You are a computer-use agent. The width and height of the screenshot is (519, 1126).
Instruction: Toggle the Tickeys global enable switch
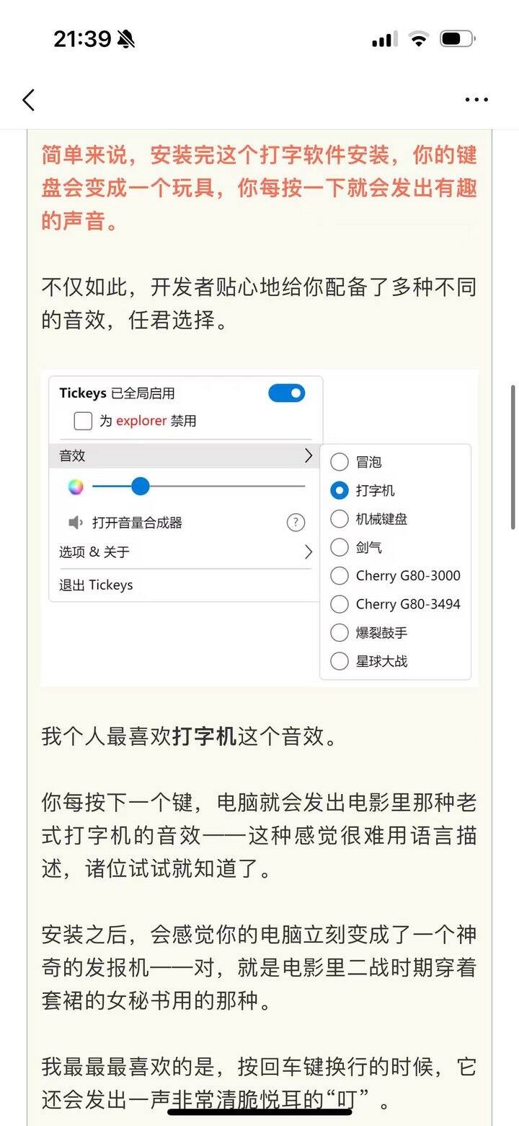pos(286,393)
